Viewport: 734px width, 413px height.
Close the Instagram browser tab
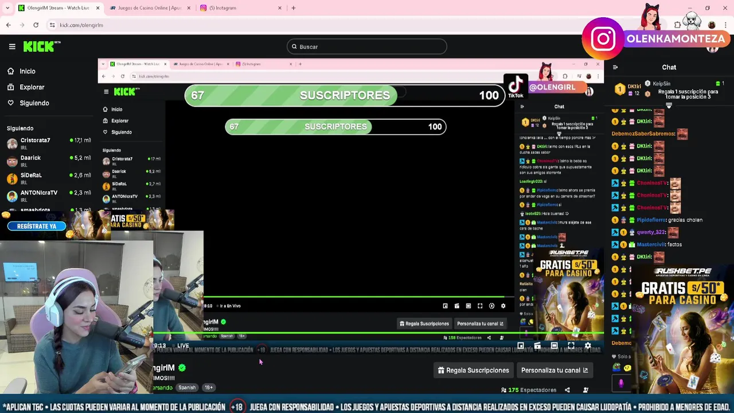click(280, 8)
